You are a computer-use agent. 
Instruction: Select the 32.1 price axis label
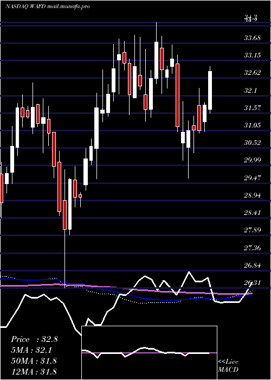point(250,91)
